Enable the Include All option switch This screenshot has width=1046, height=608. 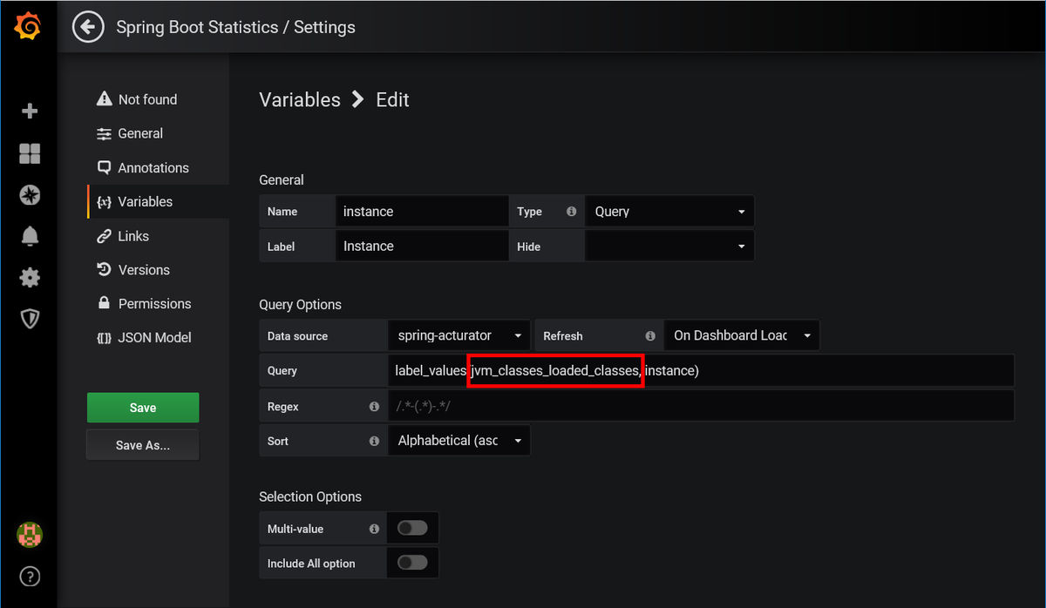pos(412,563)
